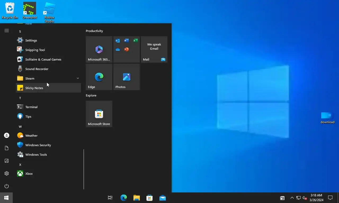Open the Photos tile
This screenshot has height=203, width=339.
[x=127, y=77]
